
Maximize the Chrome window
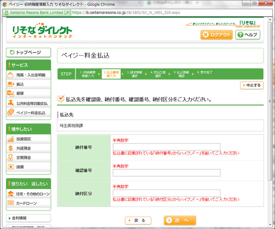(255, 3)
